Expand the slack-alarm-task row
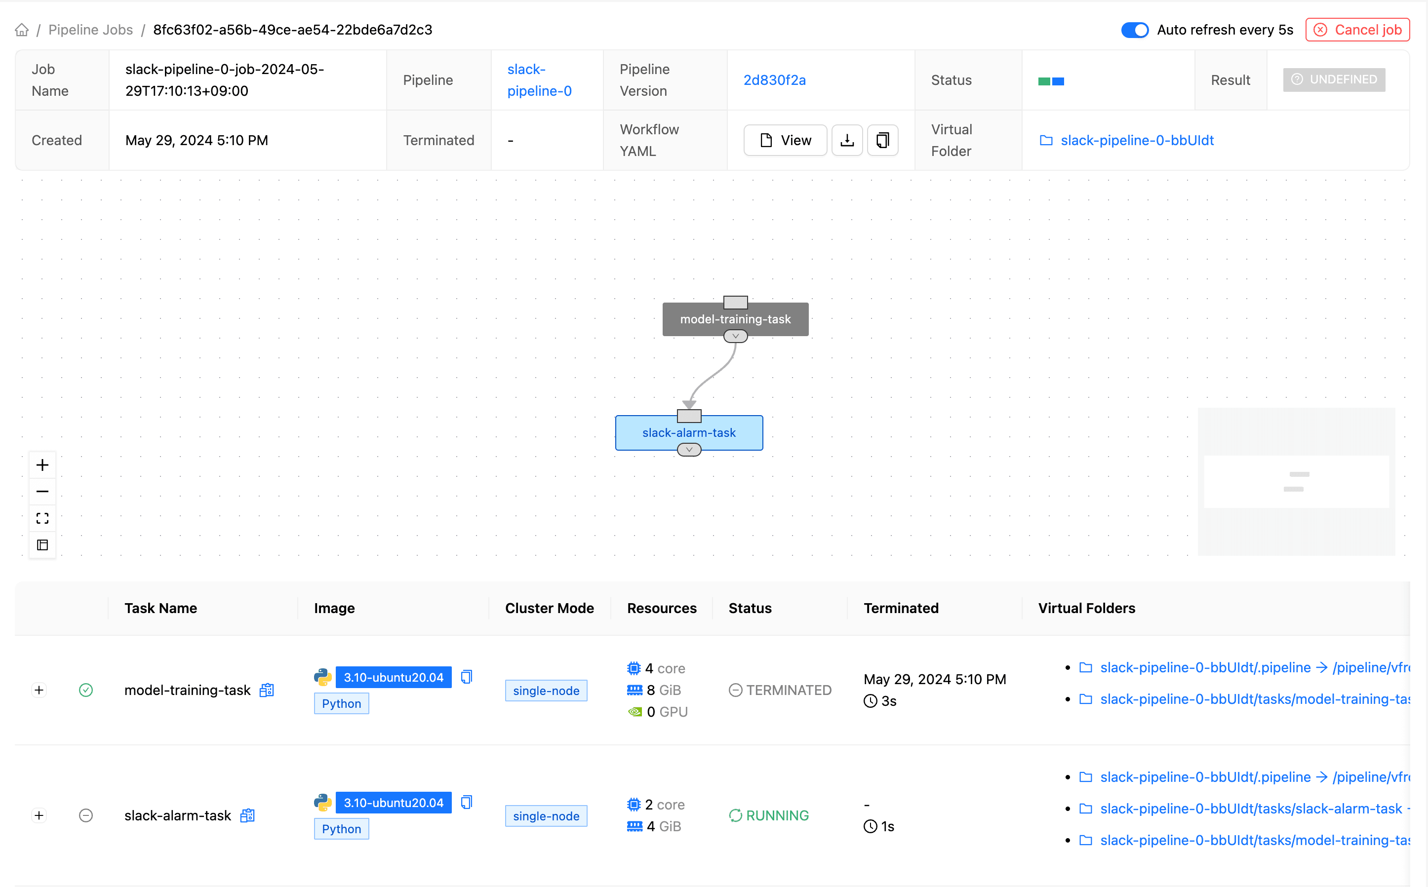 (40, 815)
